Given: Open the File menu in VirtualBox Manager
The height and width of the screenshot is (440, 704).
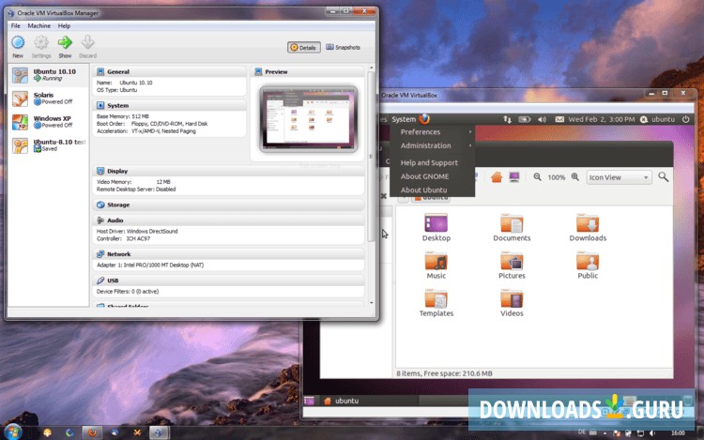Looking at the screenshot, I should (16, 26).
